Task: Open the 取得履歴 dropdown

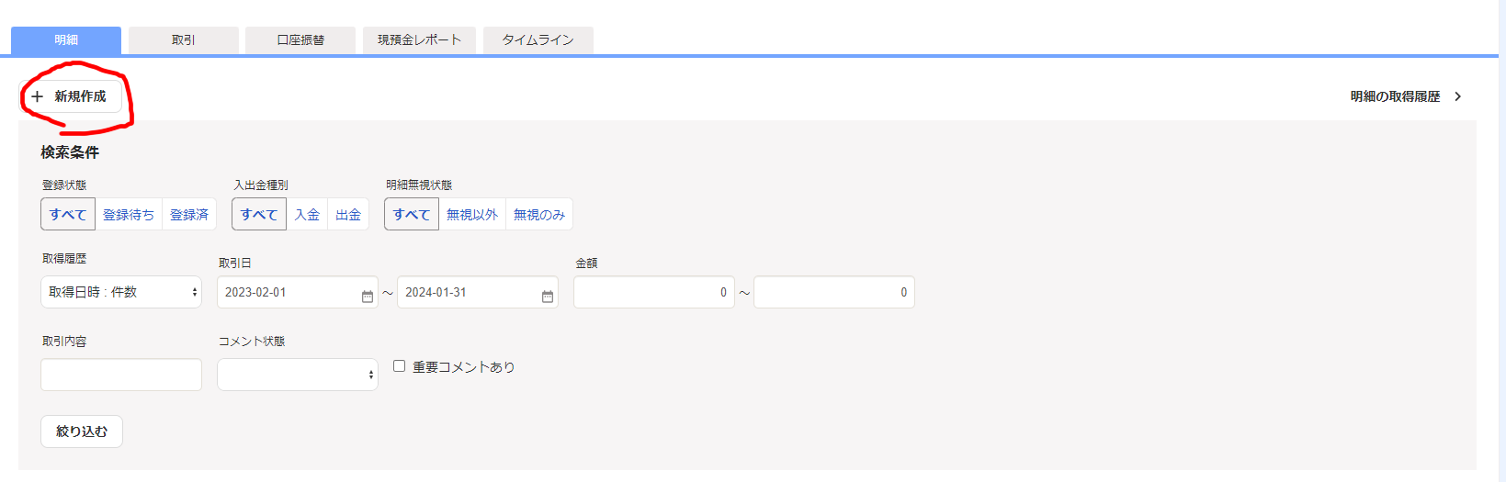Action: 121,292
